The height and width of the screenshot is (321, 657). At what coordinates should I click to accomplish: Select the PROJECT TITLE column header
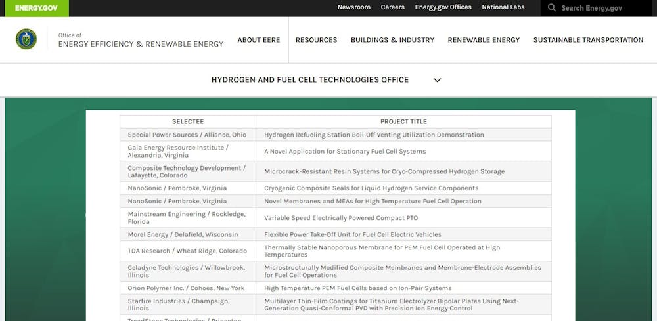click(403, 122)
